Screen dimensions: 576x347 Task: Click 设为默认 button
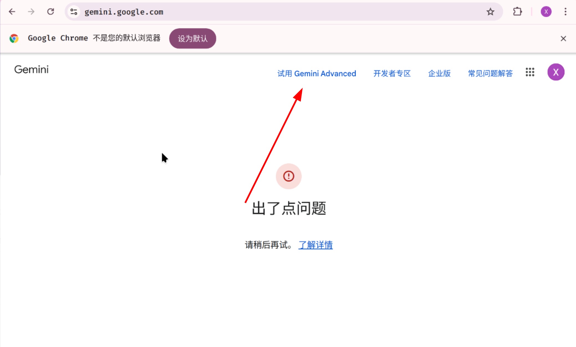(x=192, y=38)
